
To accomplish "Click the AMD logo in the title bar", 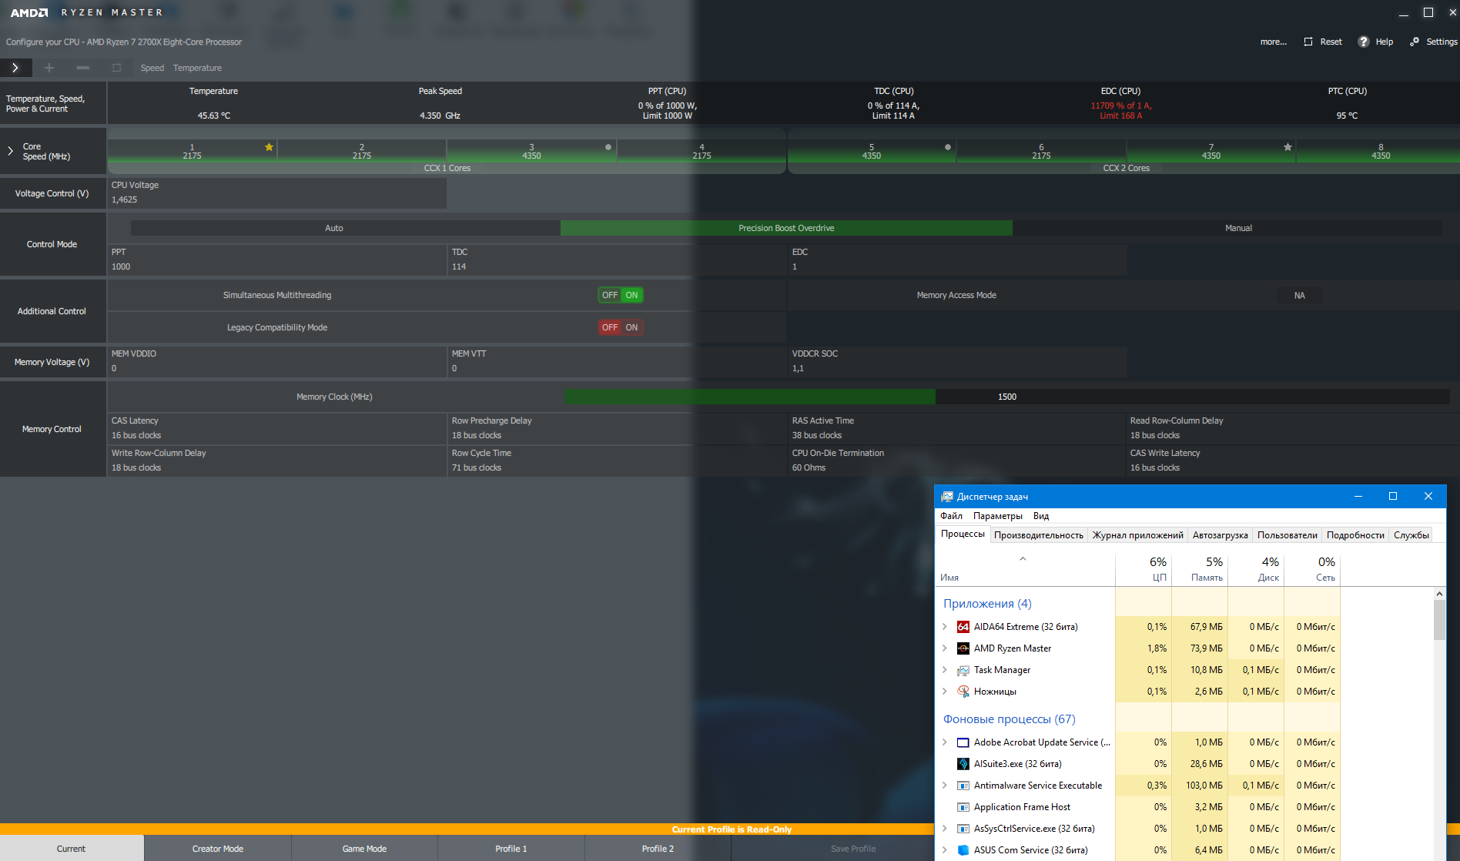I will (x=29, y=12).
